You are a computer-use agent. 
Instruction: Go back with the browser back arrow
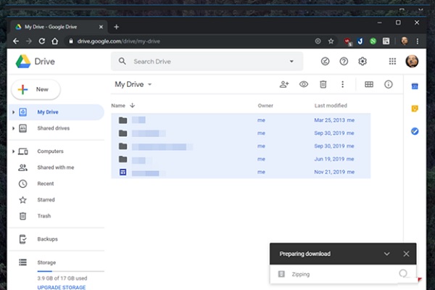(16, 41)
